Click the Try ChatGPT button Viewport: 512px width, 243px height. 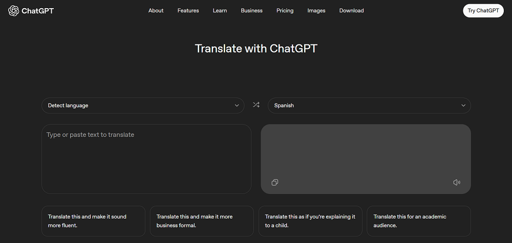click(483, 10)
